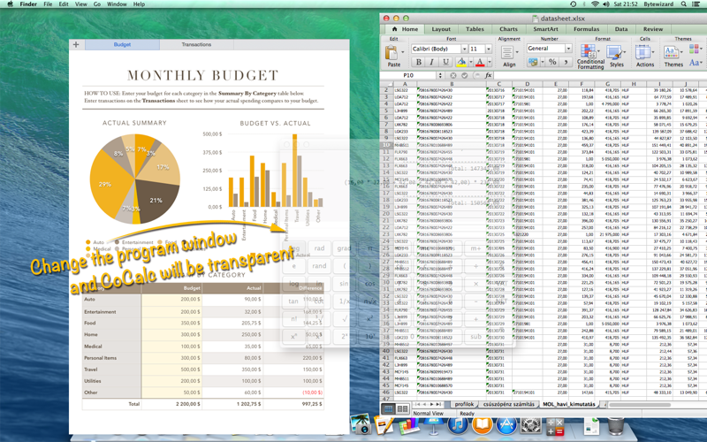This screenshot has height=442, width=707.
Task: Open the General number format dropdown
Action: point(568,49)
